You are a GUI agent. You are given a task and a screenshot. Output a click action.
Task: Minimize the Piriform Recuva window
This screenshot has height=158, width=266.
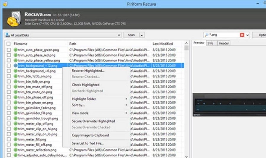[257, 4]
